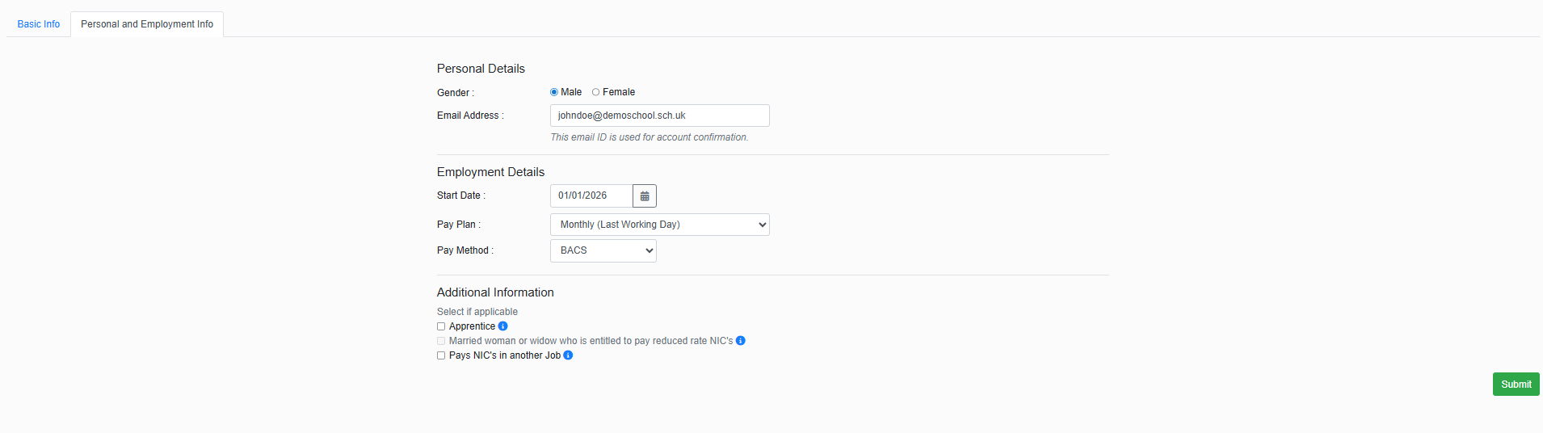Click info icon for NIC's in another Job
The width and height of the screenshot is (1543, 433).
coord(568,355)
